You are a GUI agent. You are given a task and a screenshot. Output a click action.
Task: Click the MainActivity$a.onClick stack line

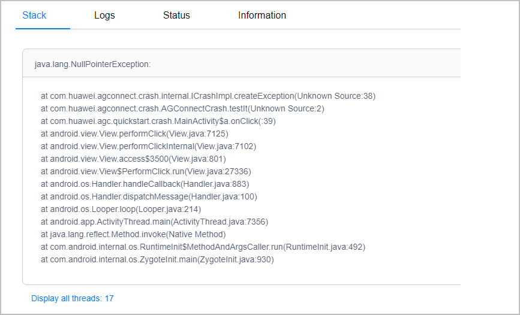click(x=158, y=121)
